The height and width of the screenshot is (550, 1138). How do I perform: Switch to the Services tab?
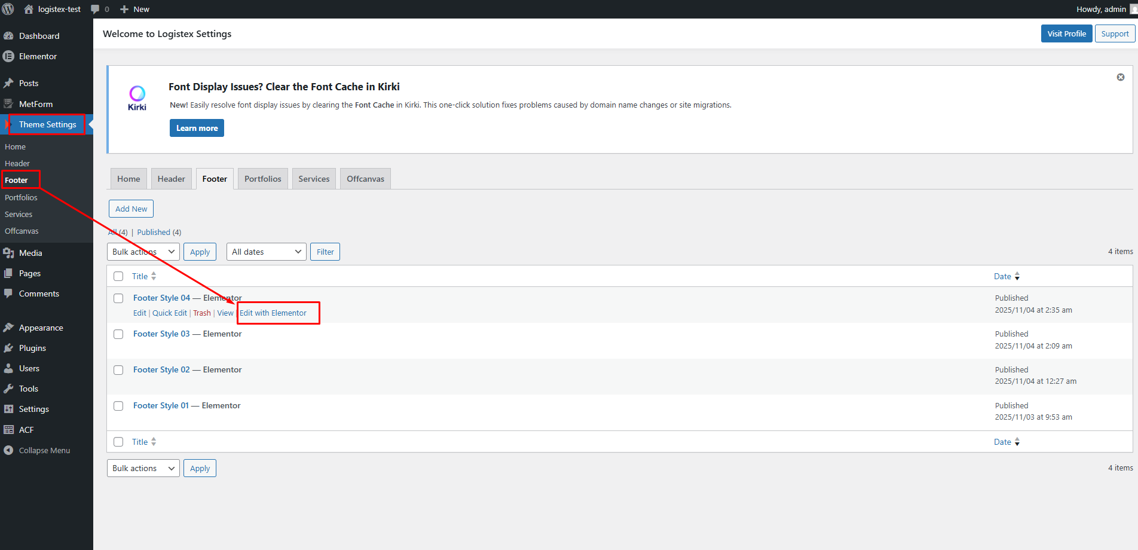pos(314,179)
